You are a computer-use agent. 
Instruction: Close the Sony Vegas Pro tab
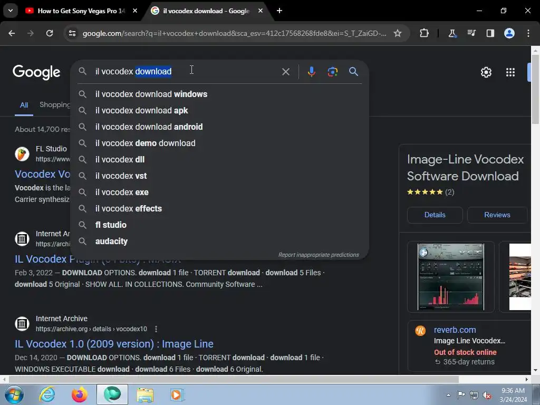(135, 11)
